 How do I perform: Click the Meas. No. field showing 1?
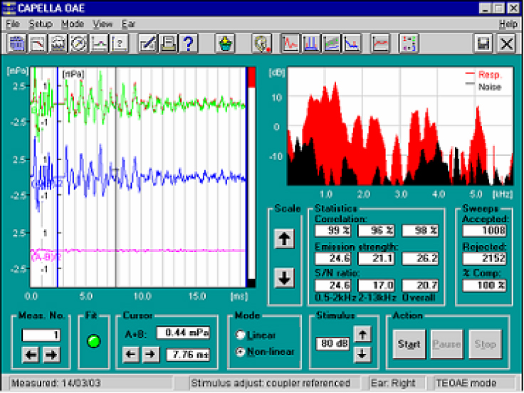click(x=41, y=335)
